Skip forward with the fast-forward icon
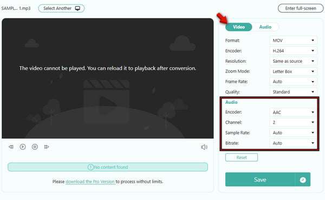 tap(47, 147)
